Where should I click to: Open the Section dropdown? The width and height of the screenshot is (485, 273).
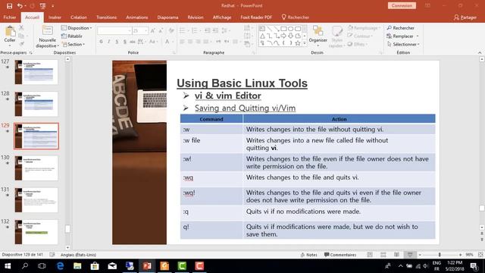[x=73, y=44]
